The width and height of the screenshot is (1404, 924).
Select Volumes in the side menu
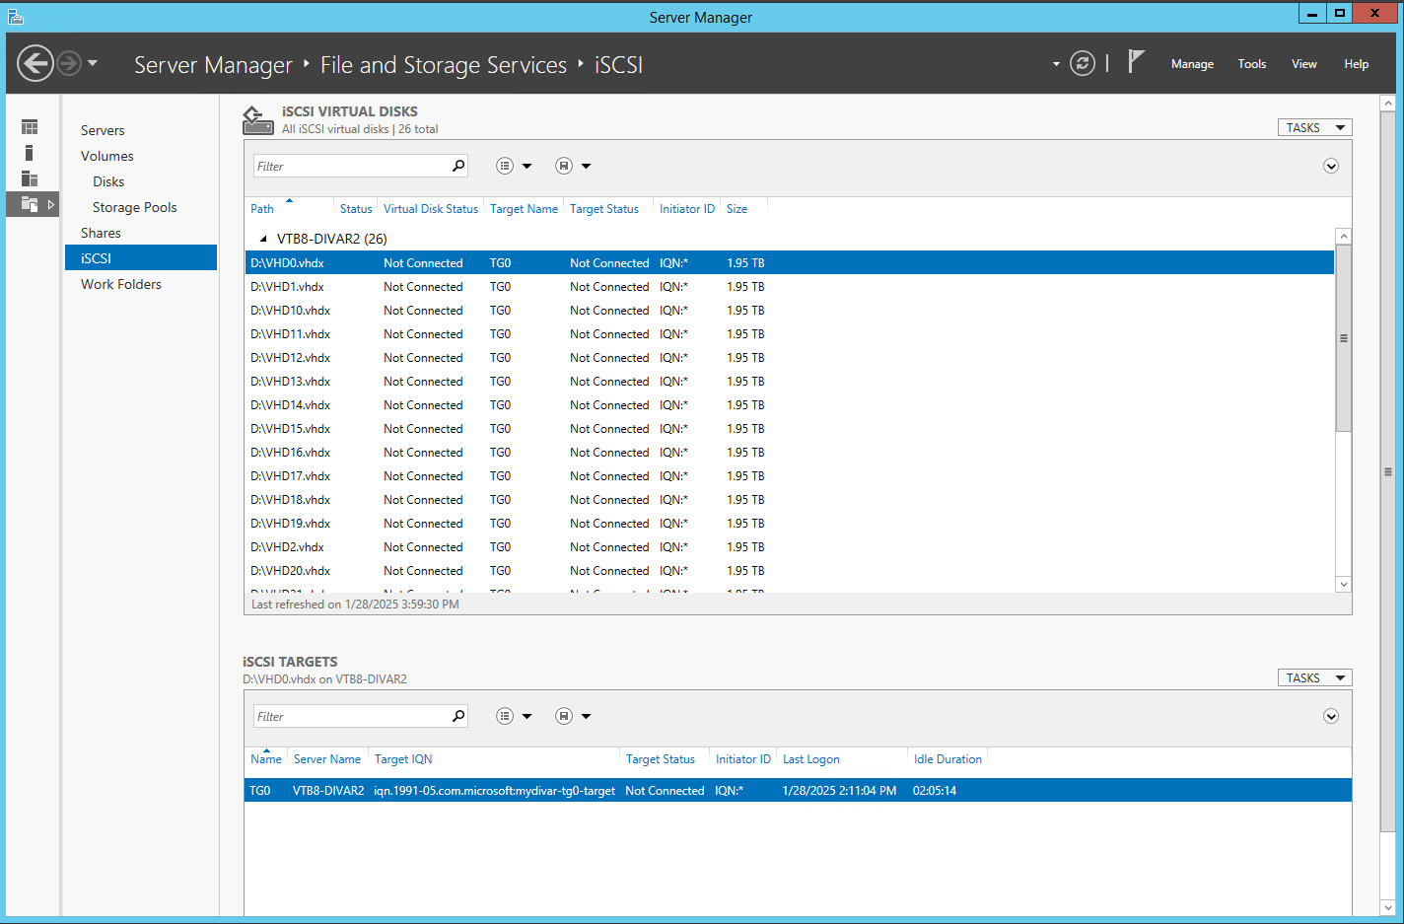pyautogui.click(x=106, y=156)
